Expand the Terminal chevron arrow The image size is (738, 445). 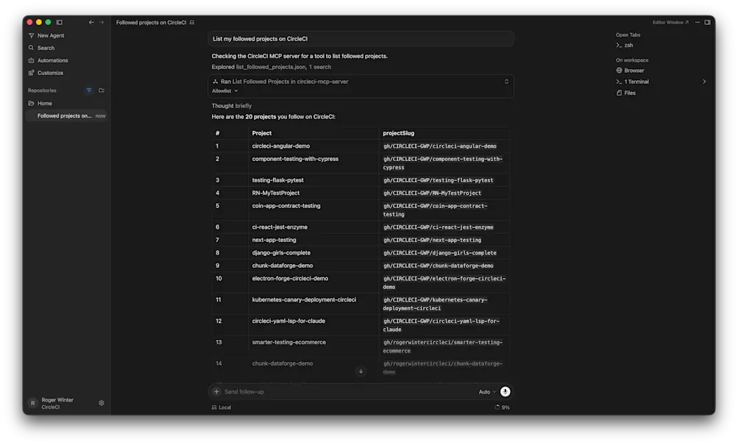click(x=704, y=82)
